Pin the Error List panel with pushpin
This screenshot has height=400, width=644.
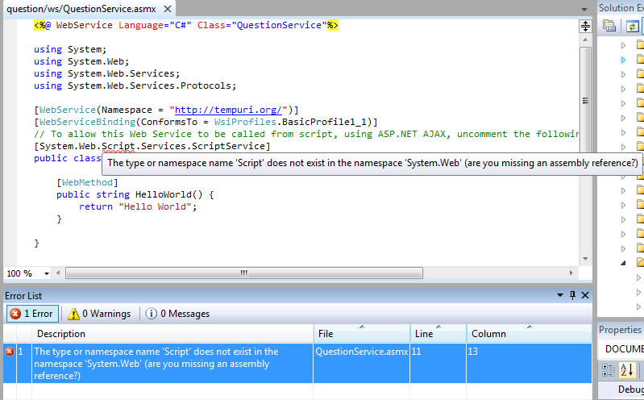click(572, 295)
